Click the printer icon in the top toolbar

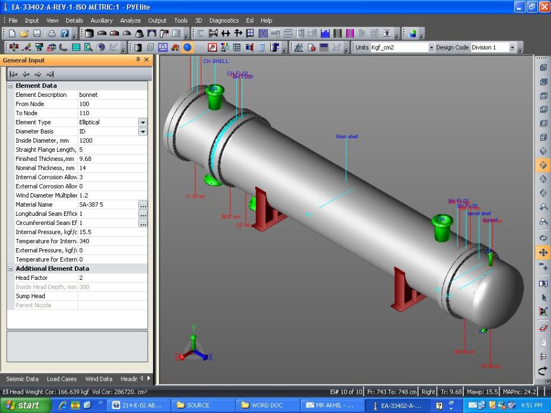pyautogui.click(x=51, y=34)
